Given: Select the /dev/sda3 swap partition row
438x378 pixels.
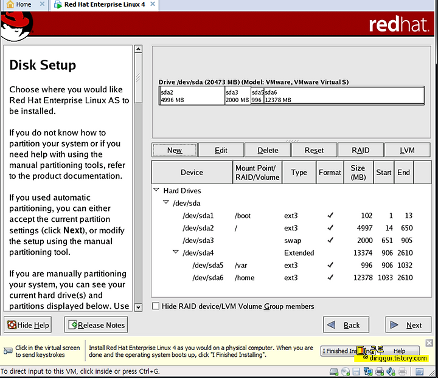Looking at the screenshot, I should (x=291, y=240).
